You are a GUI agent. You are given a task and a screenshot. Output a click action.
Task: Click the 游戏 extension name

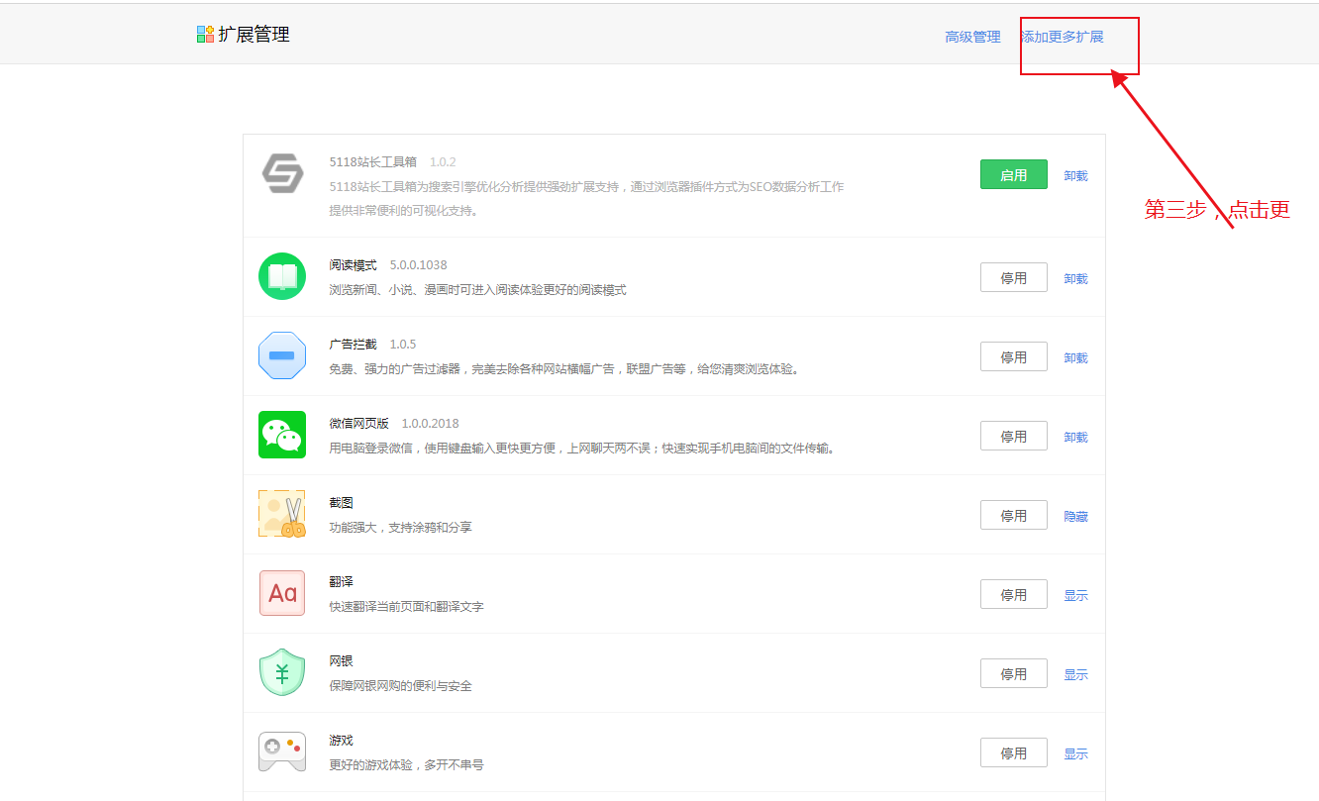pos(341,740)
